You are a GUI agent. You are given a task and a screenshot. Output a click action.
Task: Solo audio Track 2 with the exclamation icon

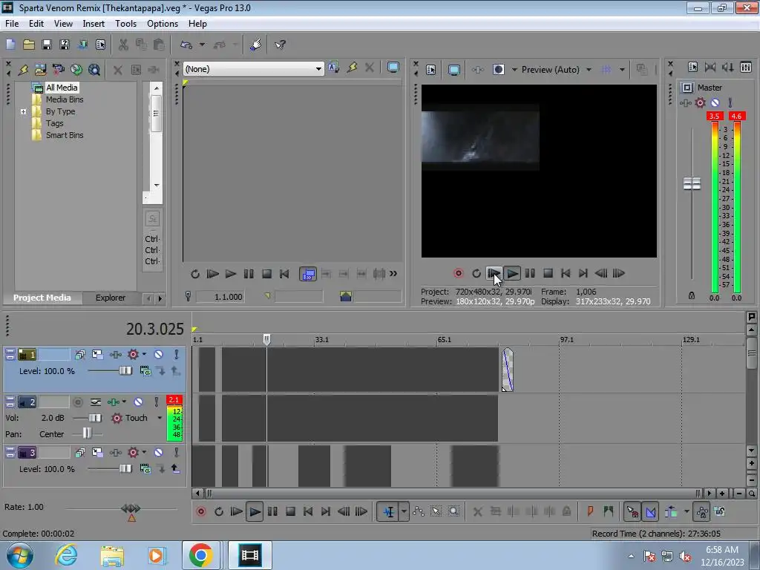pos(156,402)
